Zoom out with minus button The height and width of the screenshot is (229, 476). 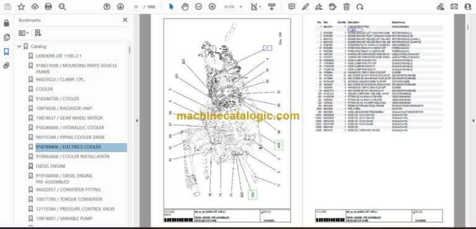(198, 7)
